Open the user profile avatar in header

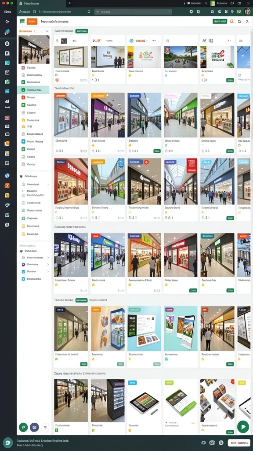(247, 12)
